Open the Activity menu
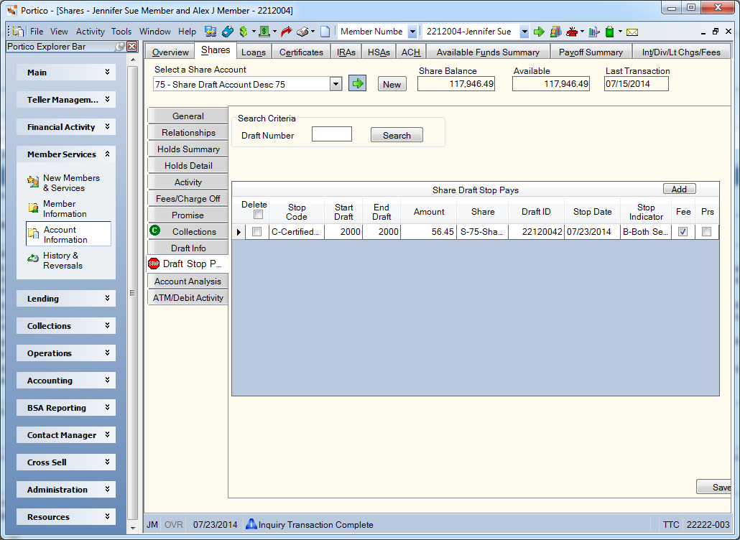The height and width of the screenshot is (540, 740). [x=90, y=32]
